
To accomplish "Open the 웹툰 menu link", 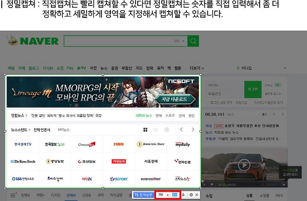I will pos(177,68).
